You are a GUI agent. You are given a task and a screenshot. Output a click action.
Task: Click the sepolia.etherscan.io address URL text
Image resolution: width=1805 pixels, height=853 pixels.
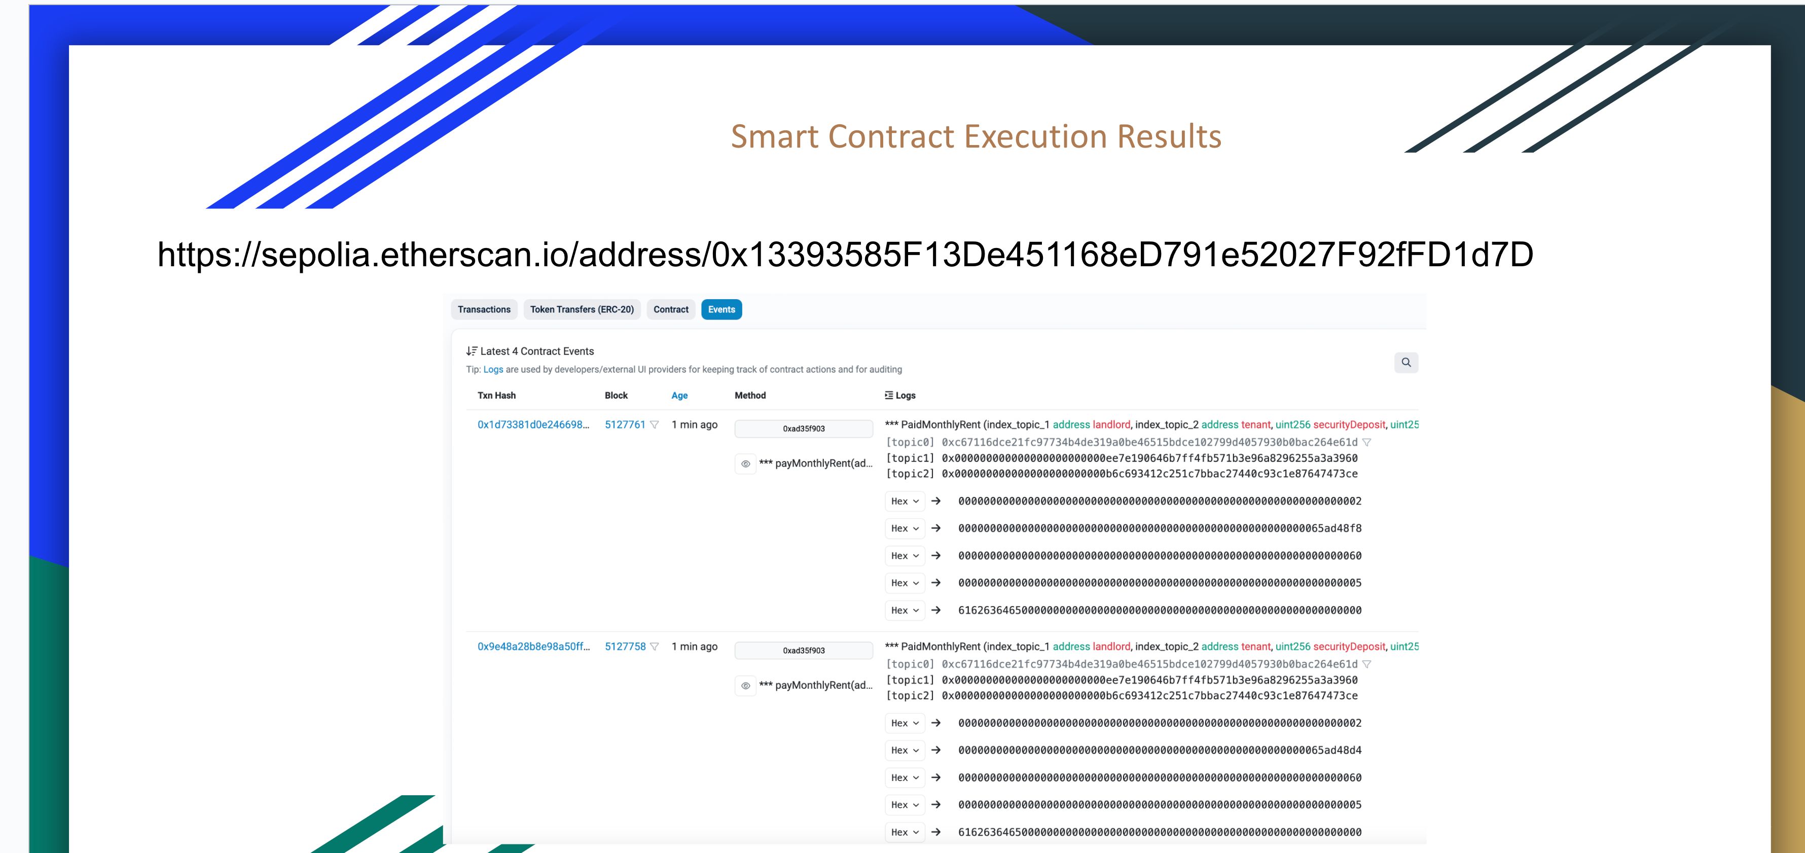coord(845,255)
